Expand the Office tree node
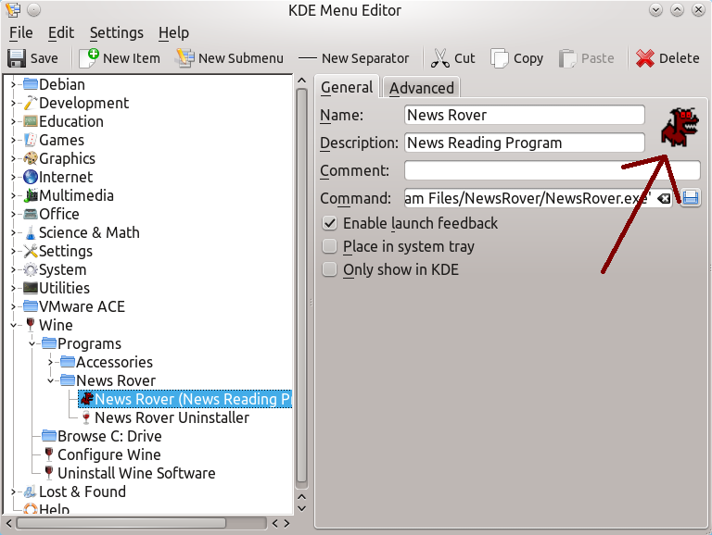 pyautogui.click(x=13, y=214)
